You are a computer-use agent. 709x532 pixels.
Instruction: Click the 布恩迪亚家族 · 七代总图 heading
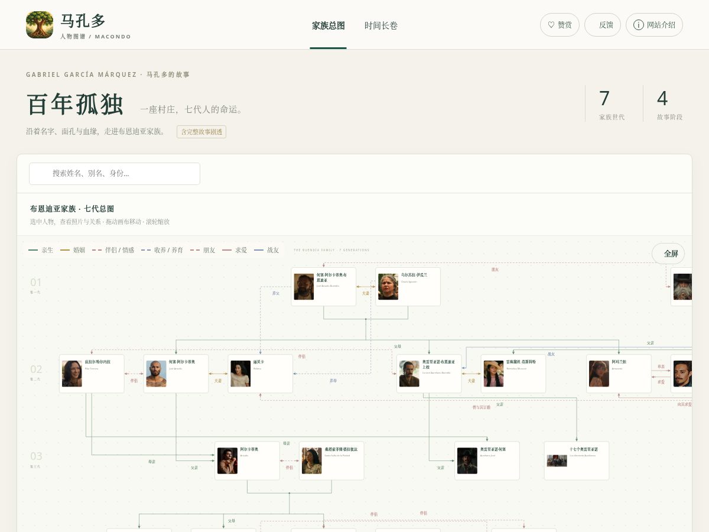click(x=72, y=209)
